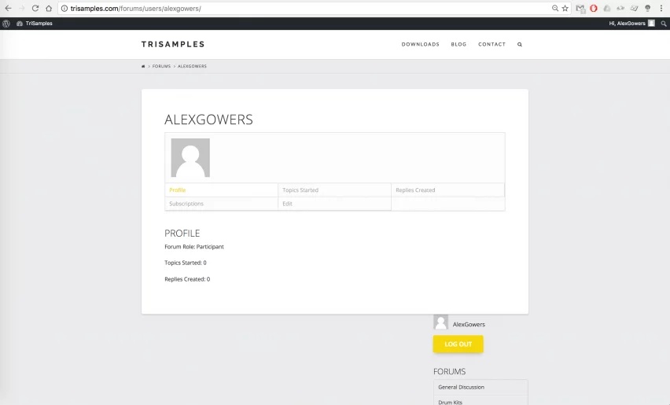670x405 pixels.
Task: Follow the General Discussion forum link
Action: click(462, 387)
